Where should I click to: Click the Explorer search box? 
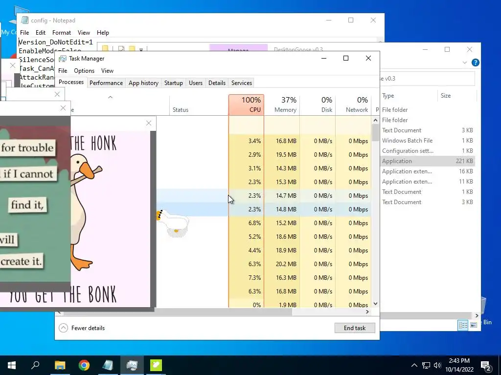click(427, 79)
